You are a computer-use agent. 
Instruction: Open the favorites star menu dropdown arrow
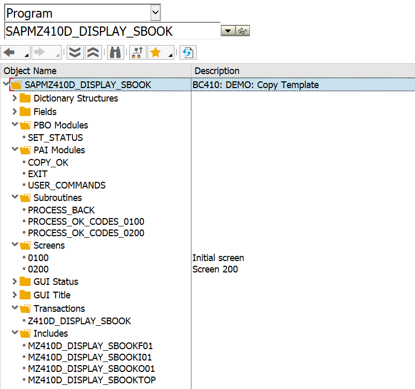[170, 55]
